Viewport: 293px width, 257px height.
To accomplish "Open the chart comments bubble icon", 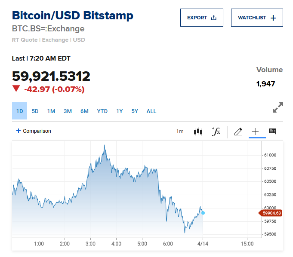I will point(272,132).
